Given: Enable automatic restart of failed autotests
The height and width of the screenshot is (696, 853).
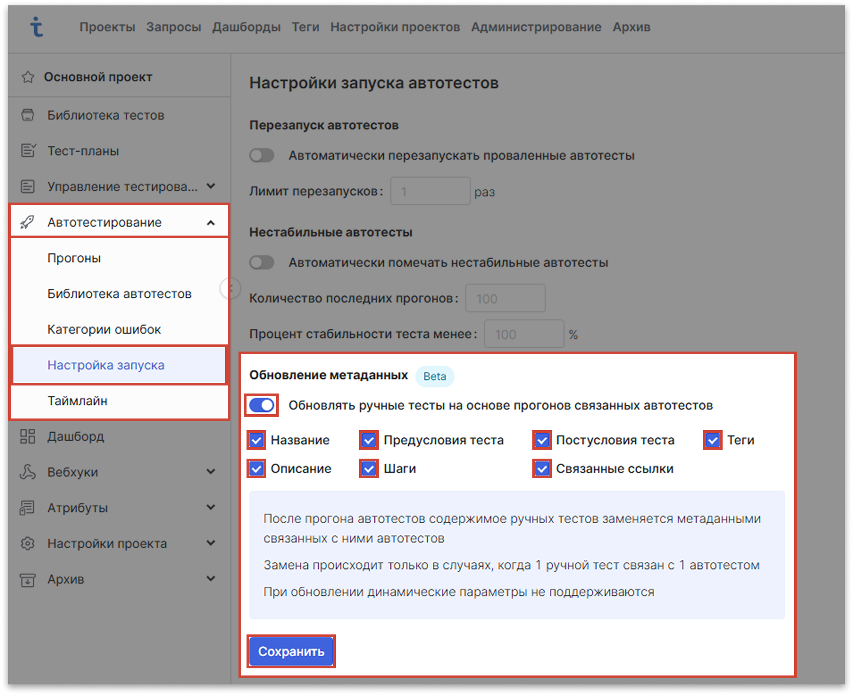Looking at the screenshot, I should (261, 155).
